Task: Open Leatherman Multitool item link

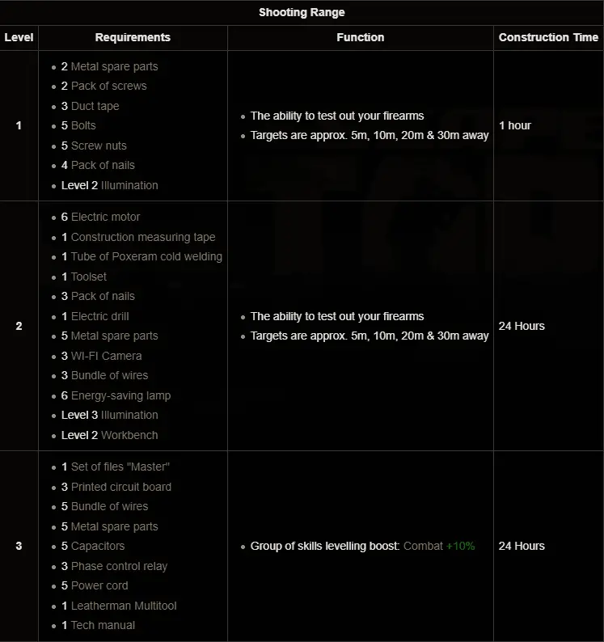Action: point(124,606)
